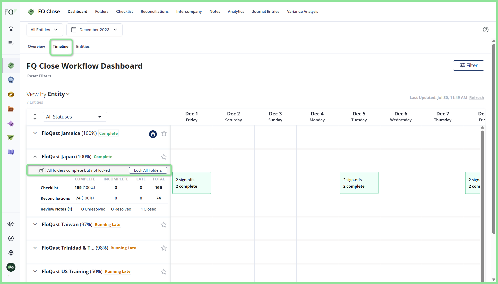
Task: Open the Analytics menu
Action: 236,12
